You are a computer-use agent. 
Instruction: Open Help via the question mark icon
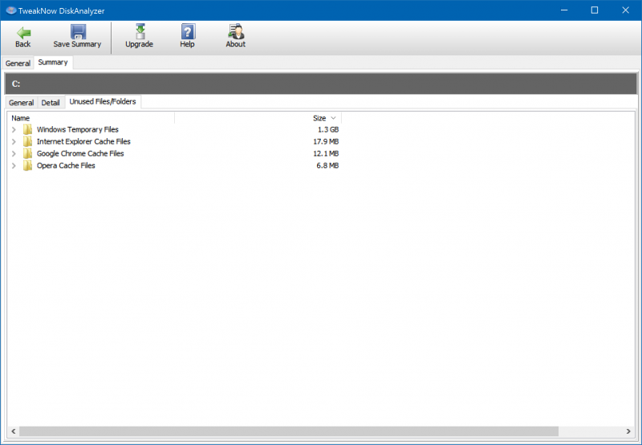pyautogui.click(x=188, y=31)
